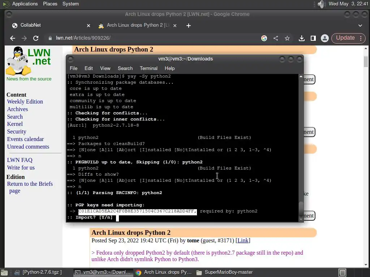
Task: Click Return to the Briefs page link
Action: pyautogui.click(x=30, y=187)
